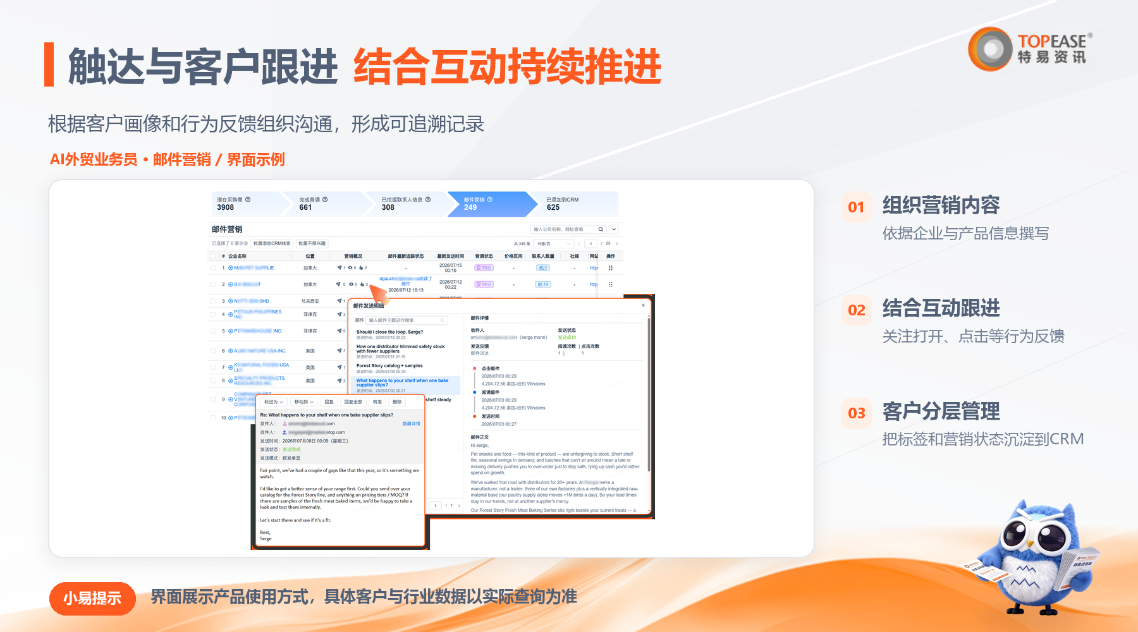1138x632 pixels.
Task: Click 隐藏详情 link in email header
Action: click(x=411, y=423)
